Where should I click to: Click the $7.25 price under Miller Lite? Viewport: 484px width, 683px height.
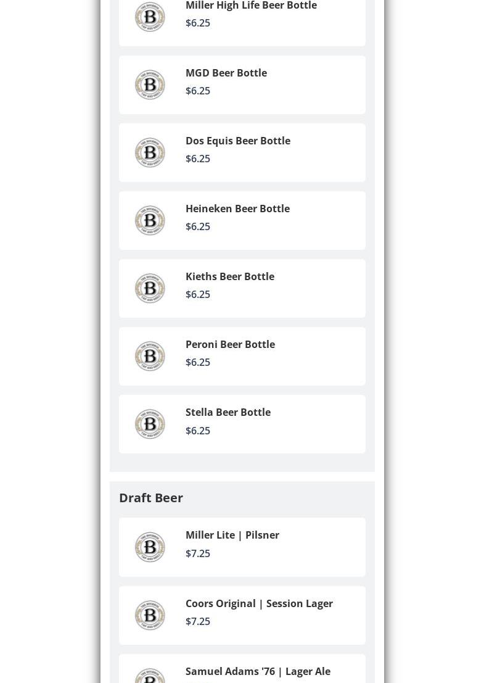tap(198, 553)
